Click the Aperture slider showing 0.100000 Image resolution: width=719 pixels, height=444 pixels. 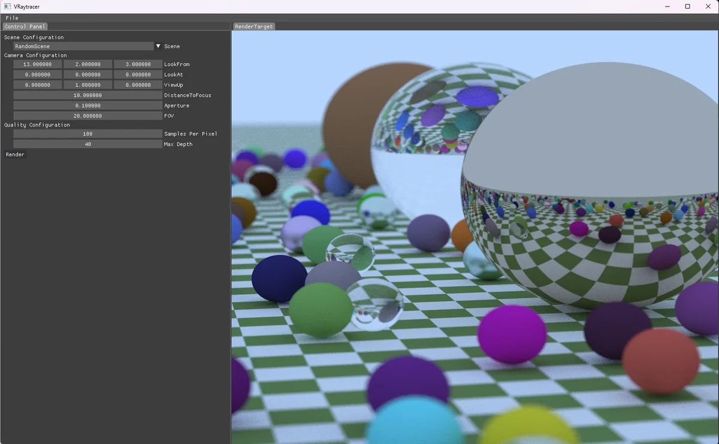tap(87, 105)
